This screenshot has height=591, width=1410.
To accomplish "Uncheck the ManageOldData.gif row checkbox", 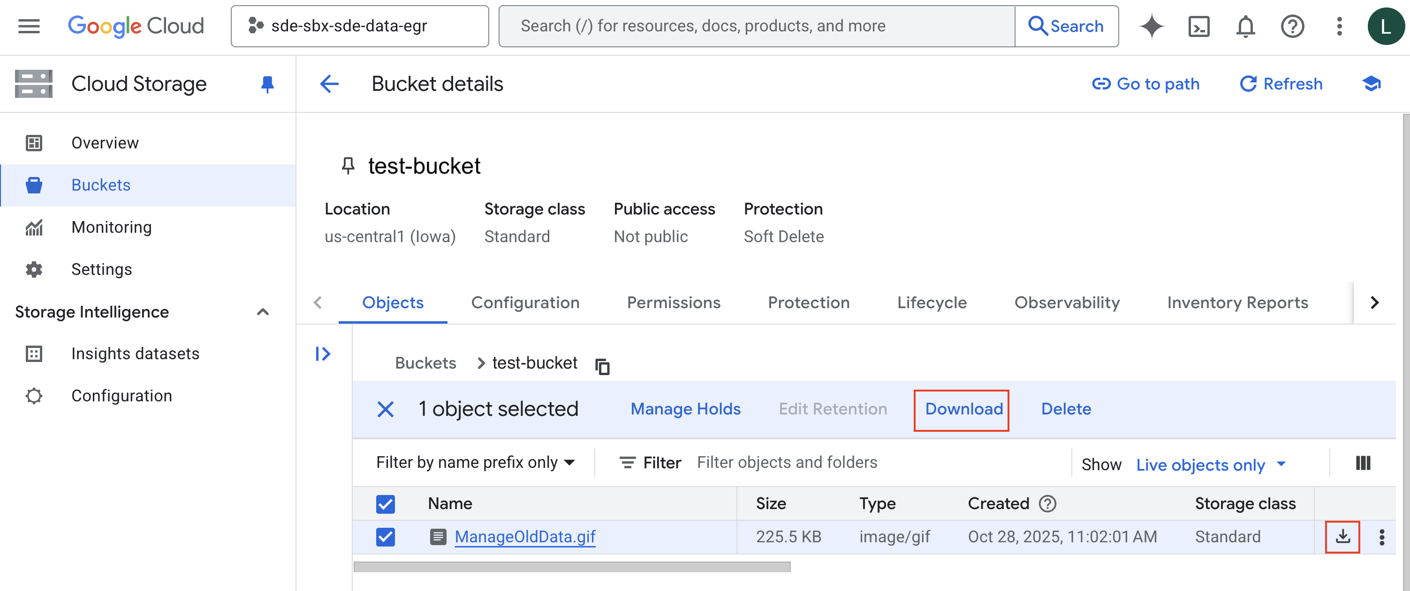I will pyautogui.click(x=386, y=537).
